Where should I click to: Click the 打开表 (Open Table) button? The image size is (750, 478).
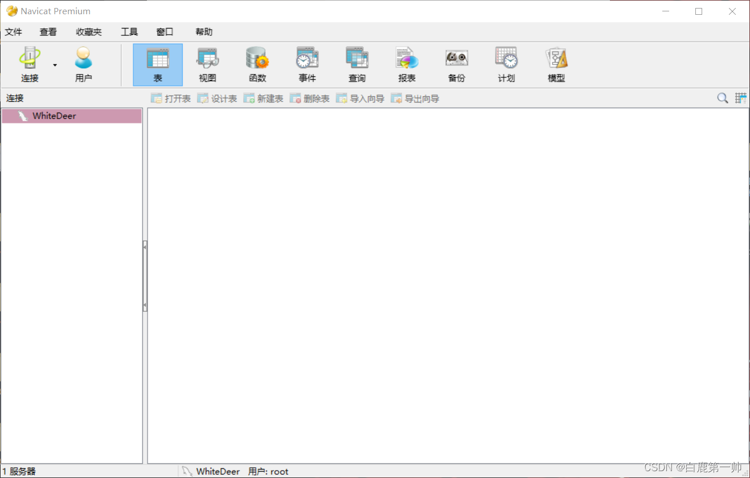click(x=170, y=98)
